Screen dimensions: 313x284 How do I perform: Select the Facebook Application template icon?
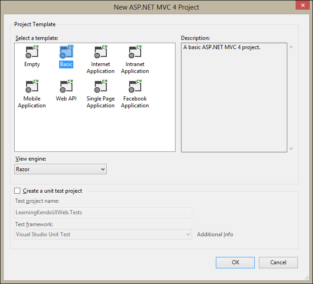[135, 86]
